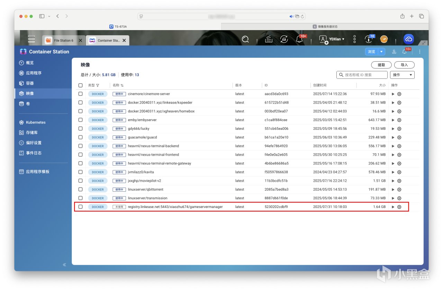Screen dimensions: 443x290
Task: Click the 提取 pull image button
Action: pyautogui.click(x=381, y=65)
